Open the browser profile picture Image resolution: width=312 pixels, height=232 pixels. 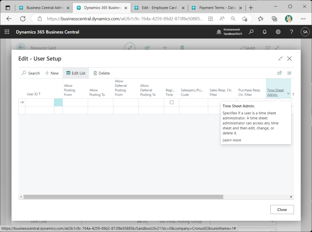point(289,19)
